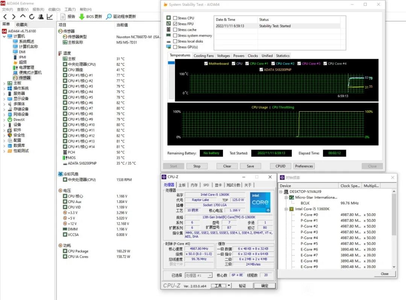Click the 多媒体 speaker icon in tree
Screen dimensions: 406x300
[10, 104]
